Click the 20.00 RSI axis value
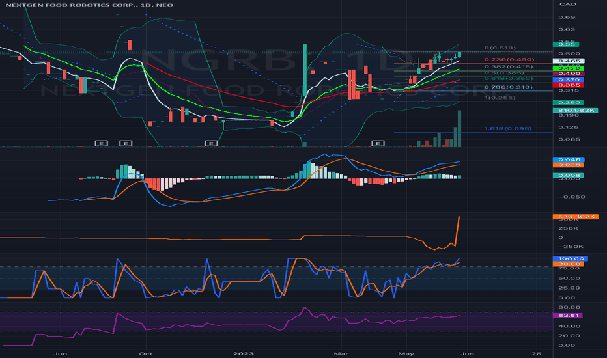The width and height of the screenshot is (607, 358). 569,335
